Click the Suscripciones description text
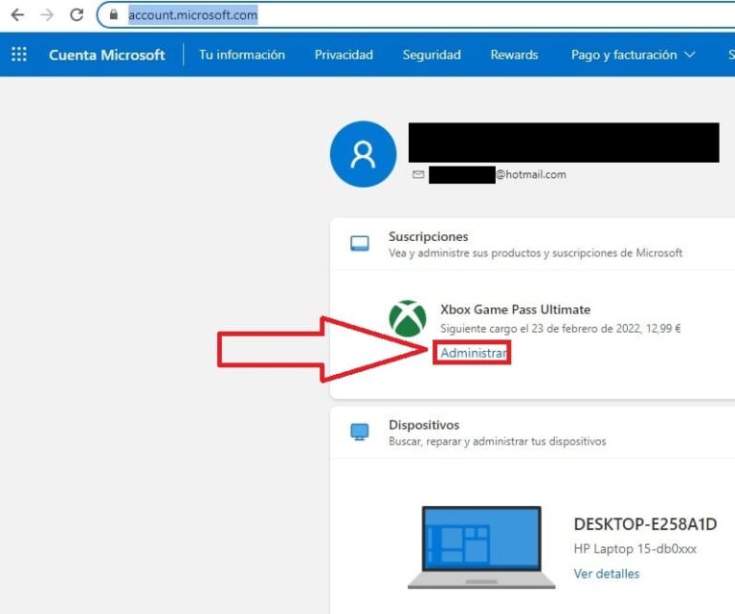735x614 pixels. coord(535,252)
